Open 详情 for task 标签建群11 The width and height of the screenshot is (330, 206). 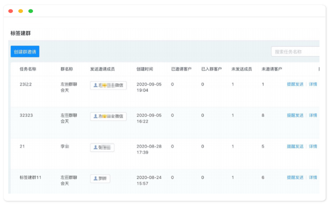pos(313,178)
